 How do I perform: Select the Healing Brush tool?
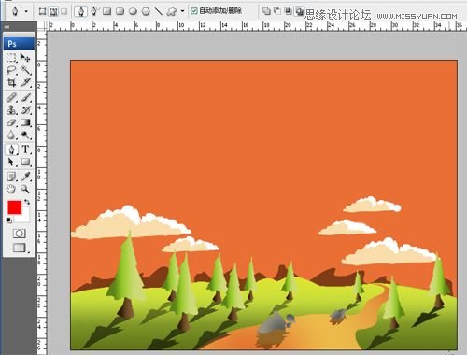pos(11,98)
